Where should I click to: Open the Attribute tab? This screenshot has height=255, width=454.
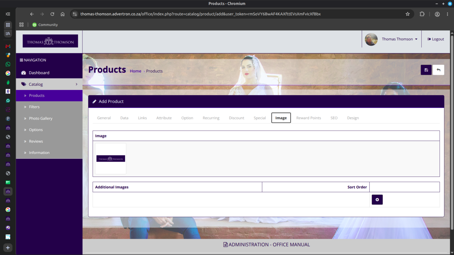click(x=164, y=118)
